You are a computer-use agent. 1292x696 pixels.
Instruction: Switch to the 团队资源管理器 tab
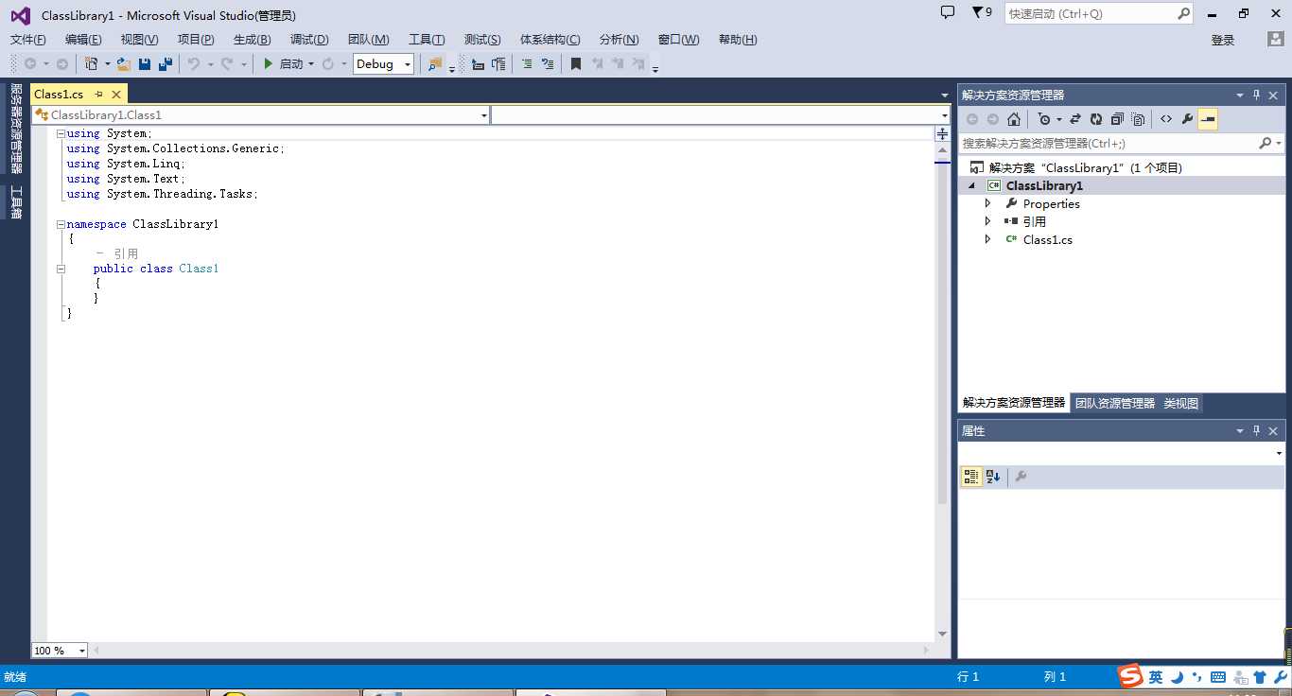(x=1115, y=403)
